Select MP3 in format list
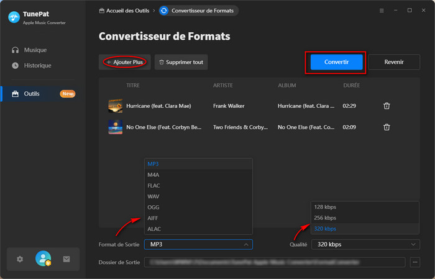The height and width of the screenshot is (279, 435). click(198, 164)
